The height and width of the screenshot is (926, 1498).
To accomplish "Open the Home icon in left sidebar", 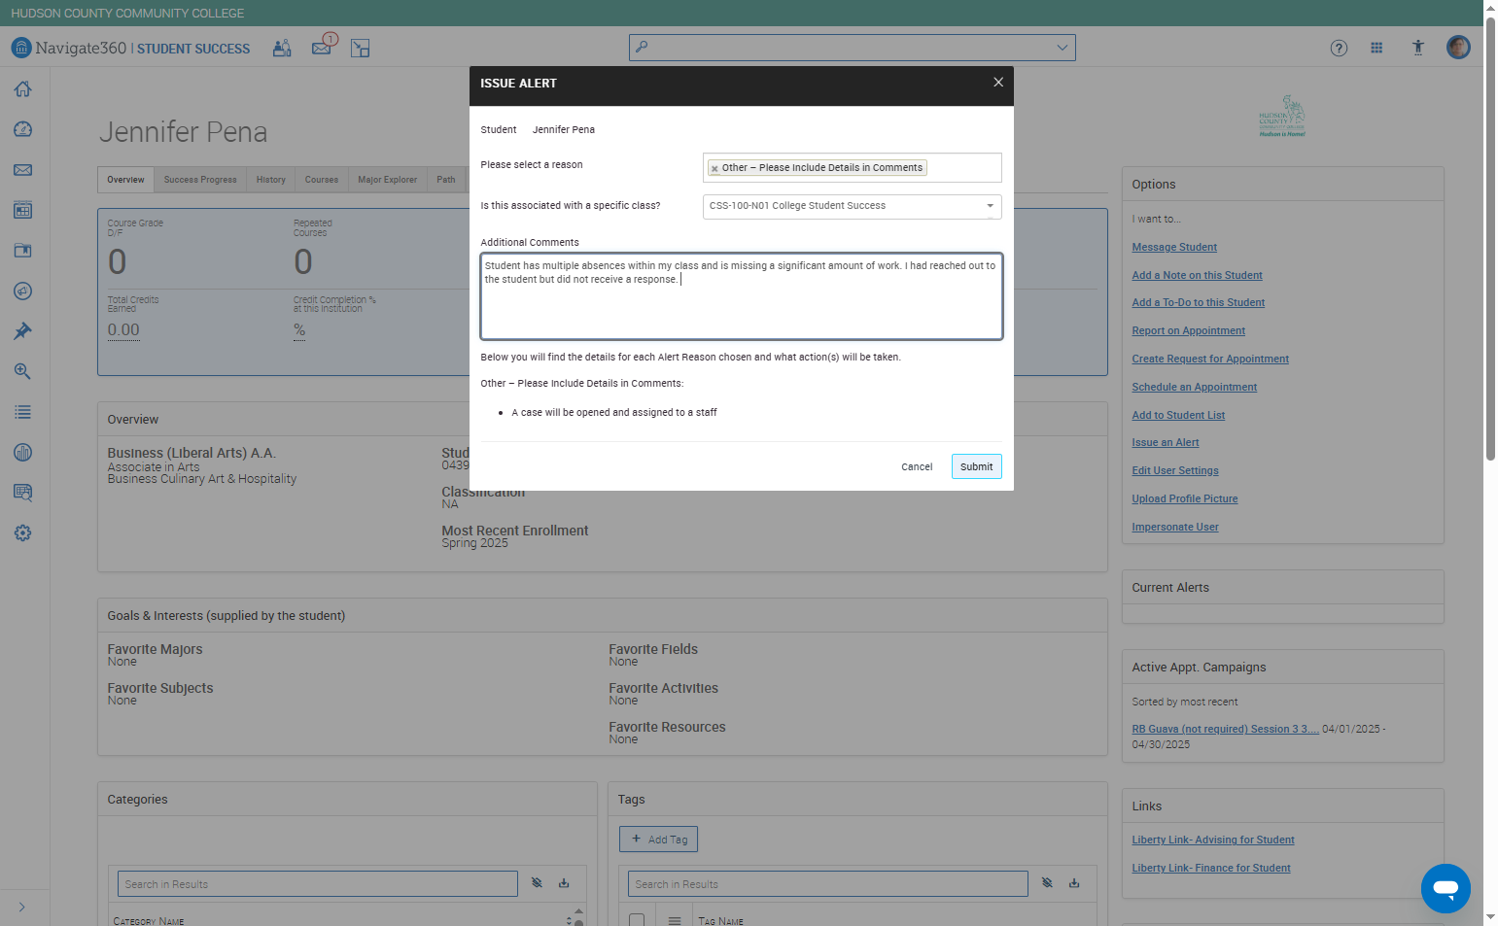I will coord(23,89).
